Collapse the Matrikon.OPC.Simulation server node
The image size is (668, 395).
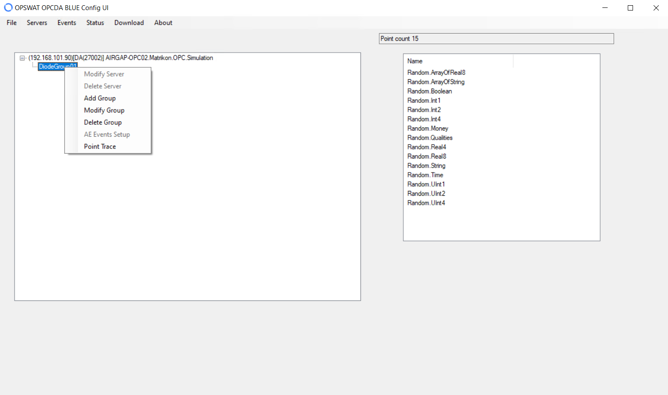[x=22, y=58]
